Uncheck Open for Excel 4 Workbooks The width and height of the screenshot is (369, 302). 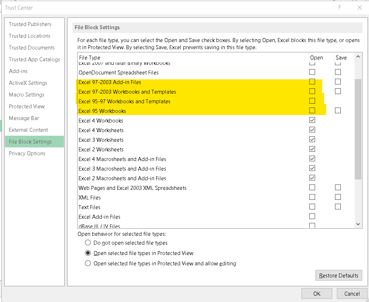click(312, 120)
